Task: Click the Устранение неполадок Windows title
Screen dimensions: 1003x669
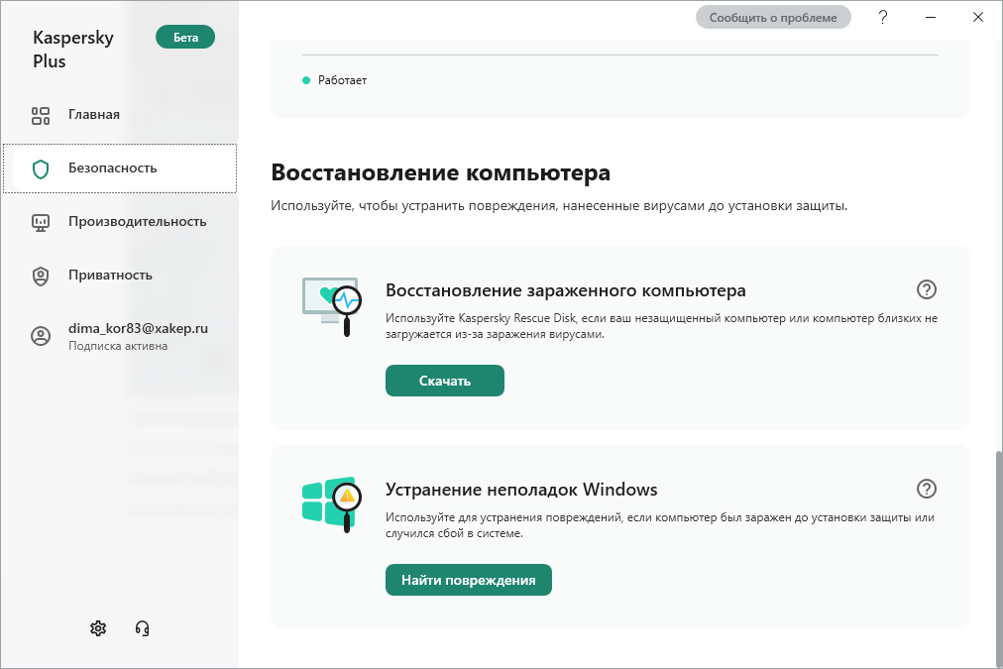Action: click(x=521, y=490)
